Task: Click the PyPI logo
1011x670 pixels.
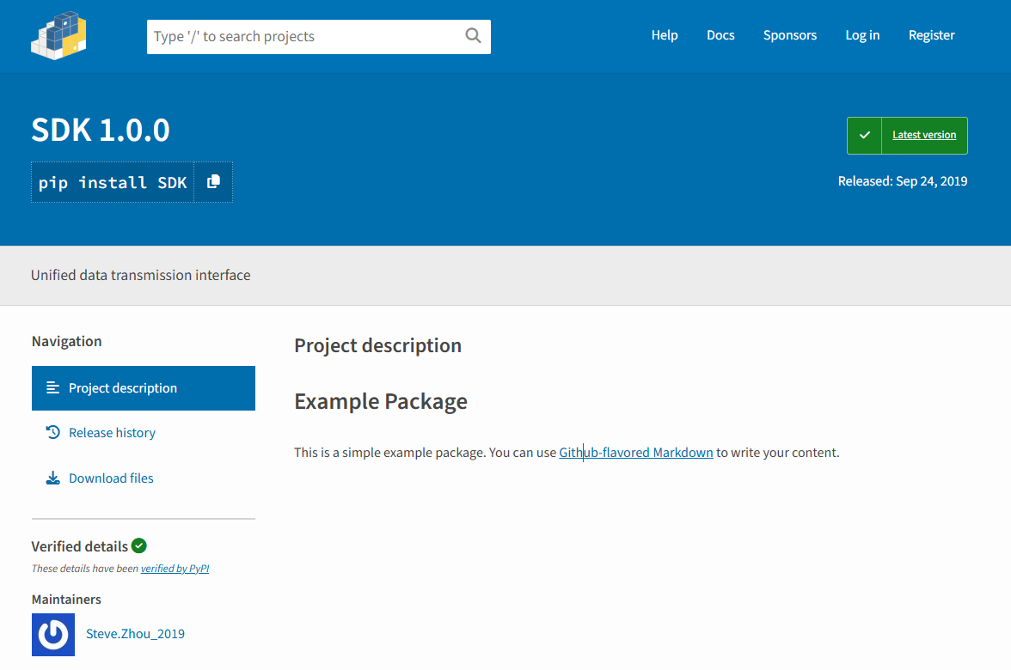Action: tap(58, 36)
